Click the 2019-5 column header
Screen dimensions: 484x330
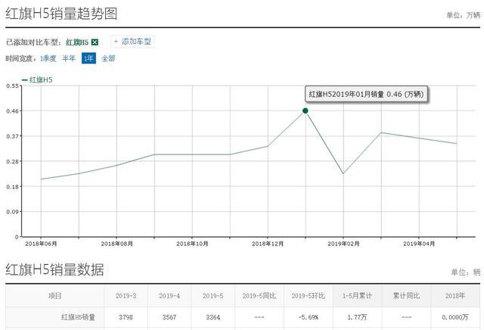(213, 296)
